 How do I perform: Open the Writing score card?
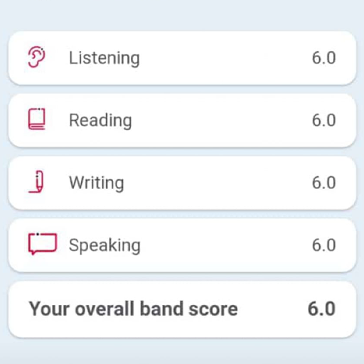[x=182, y=183]
